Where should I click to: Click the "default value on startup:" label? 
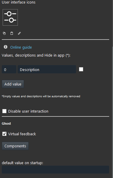(x=23, y=163)
